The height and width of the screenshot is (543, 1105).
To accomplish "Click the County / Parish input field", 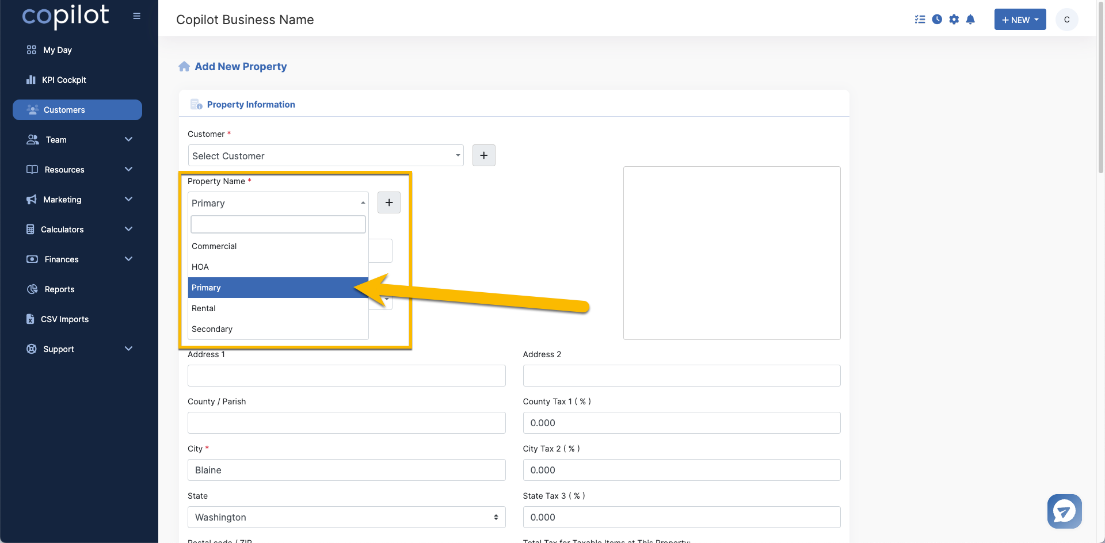I will (346, 423).
